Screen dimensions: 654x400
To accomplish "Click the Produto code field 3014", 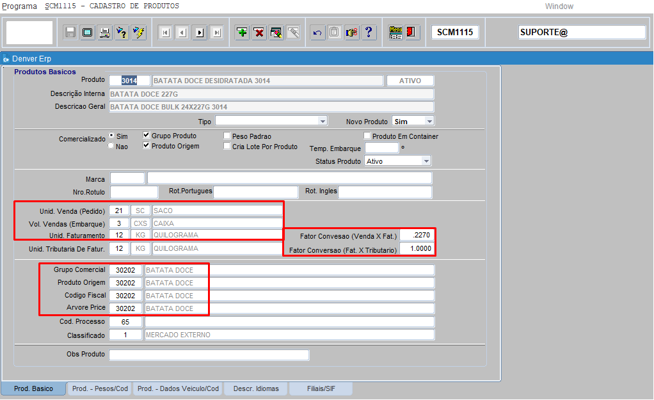I will [129, 81].
